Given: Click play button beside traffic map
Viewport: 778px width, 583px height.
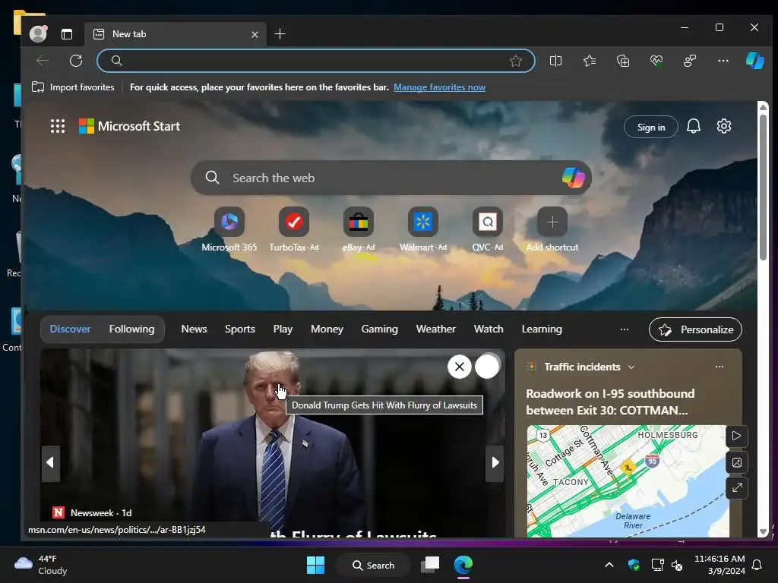Looking at the screenshot, I should point(737,436).
